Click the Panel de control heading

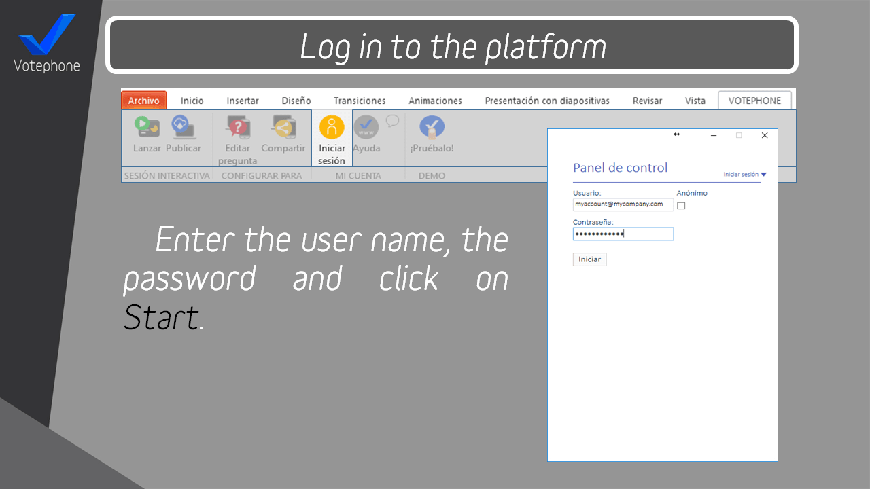pyautogui.click(x=621, y=168)
